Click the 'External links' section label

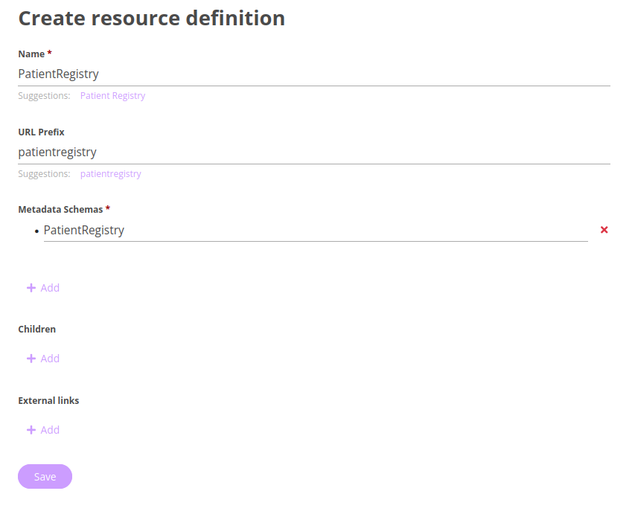coord(48,400)
